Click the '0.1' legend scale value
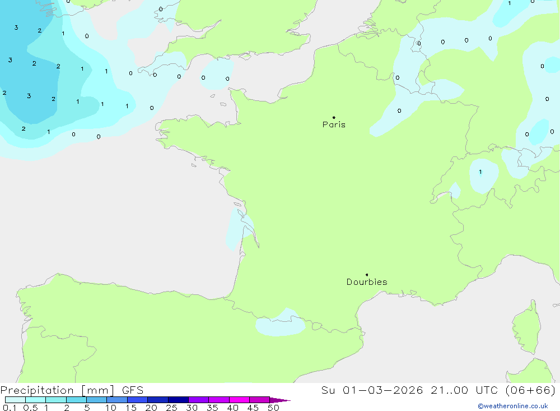560x411 pixels. [x=10, y=408]
